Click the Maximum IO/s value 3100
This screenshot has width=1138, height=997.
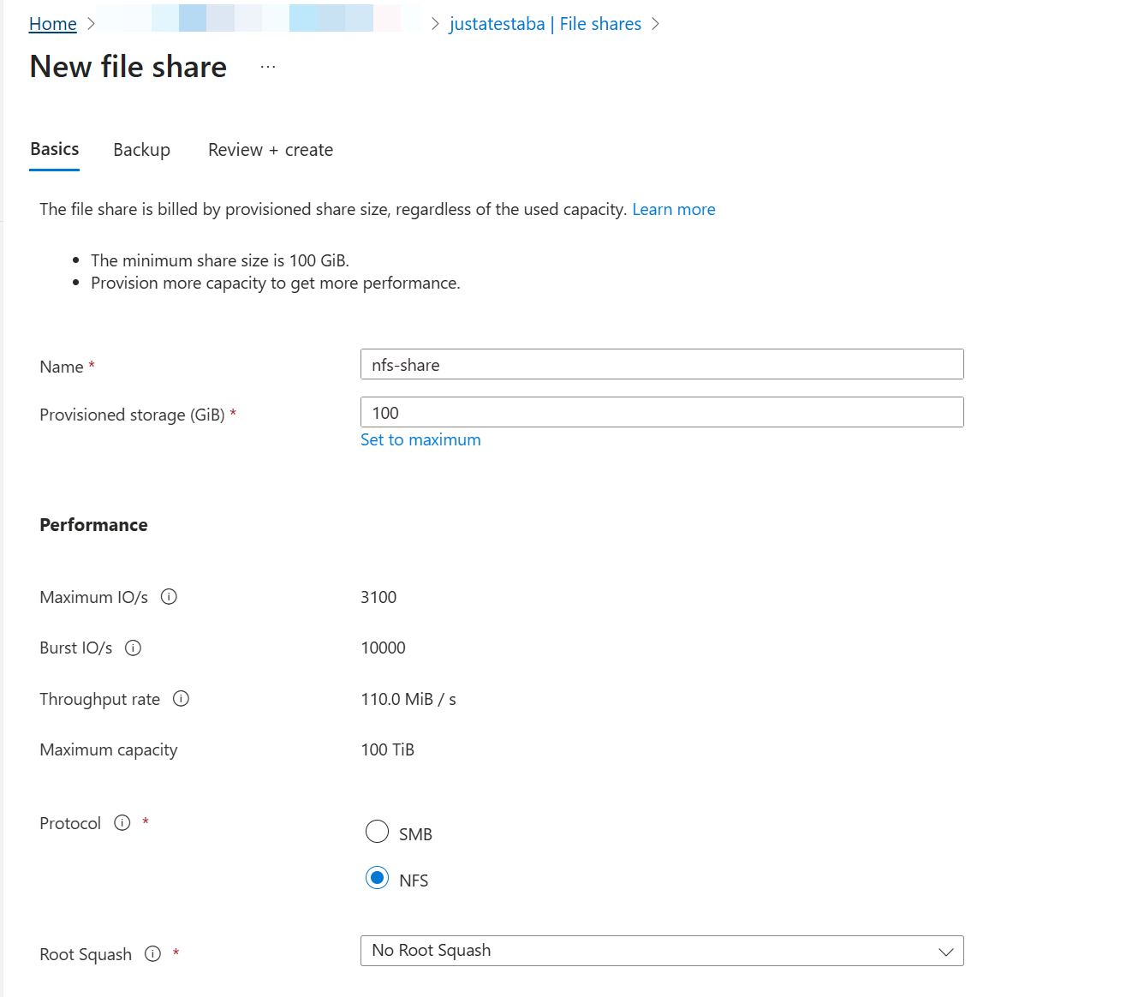tap(378, 598)
